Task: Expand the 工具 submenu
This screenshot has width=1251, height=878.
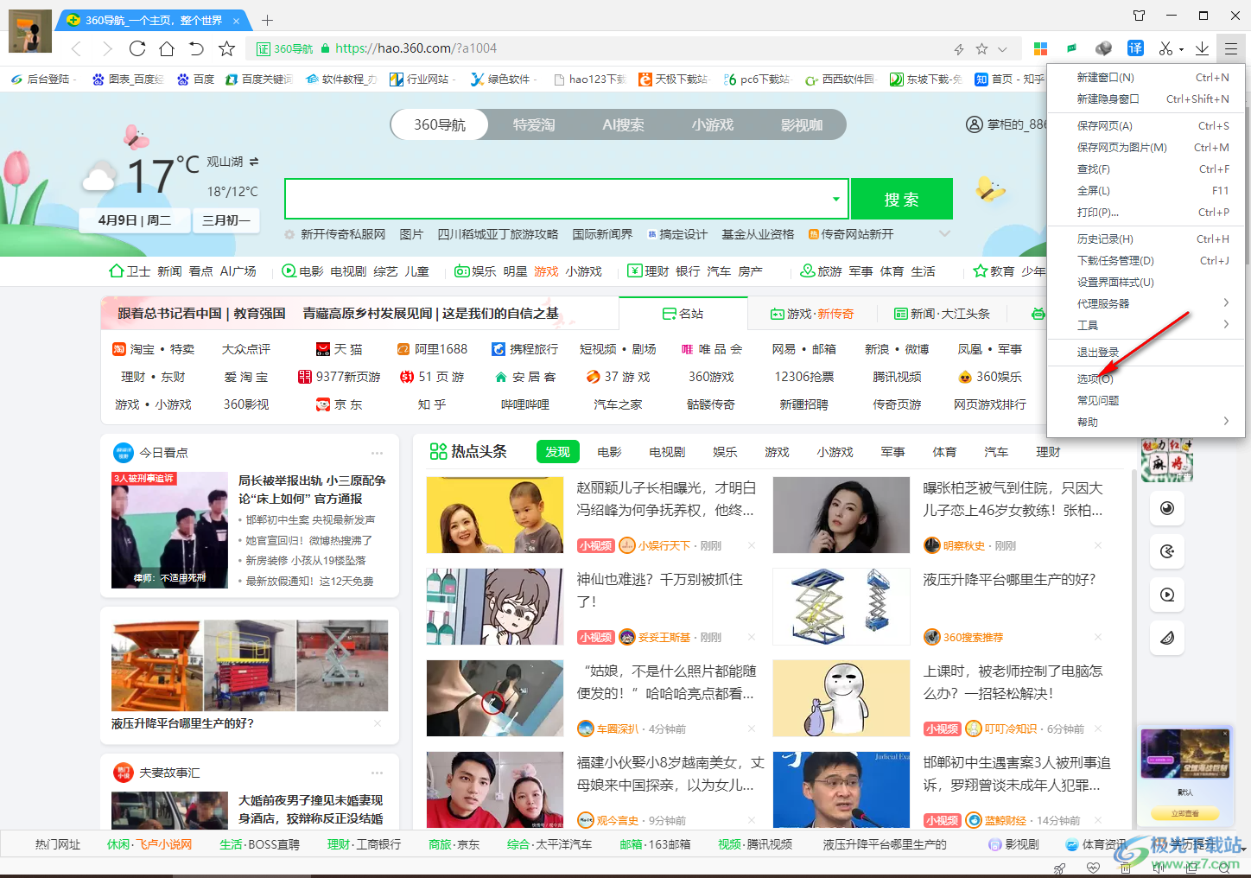Action: (x=1226, y=324)
